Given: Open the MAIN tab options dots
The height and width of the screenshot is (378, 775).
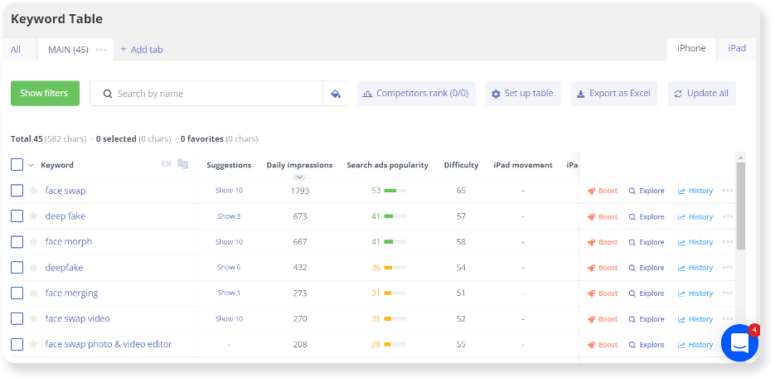Looking at the screenshot, I should pos(101,50).
